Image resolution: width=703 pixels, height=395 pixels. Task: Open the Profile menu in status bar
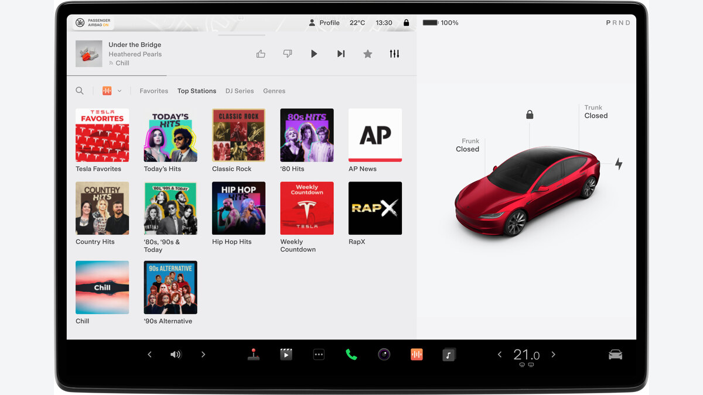coord(324,23)
